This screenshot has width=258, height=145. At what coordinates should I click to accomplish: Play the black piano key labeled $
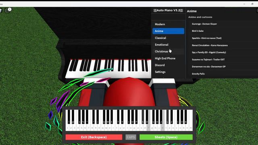coord(79,117)
